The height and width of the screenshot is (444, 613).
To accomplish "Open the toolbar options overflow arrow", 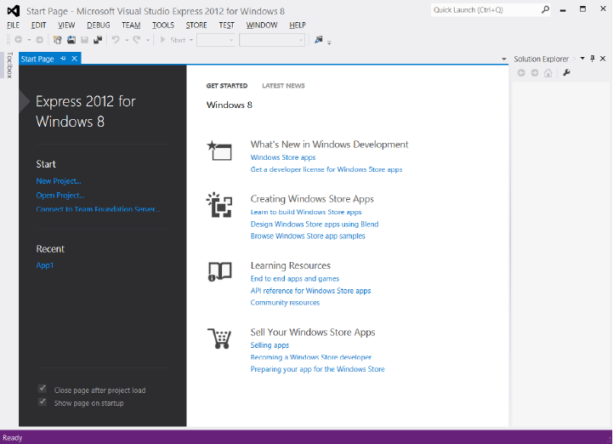I will (x=329, y=43).
